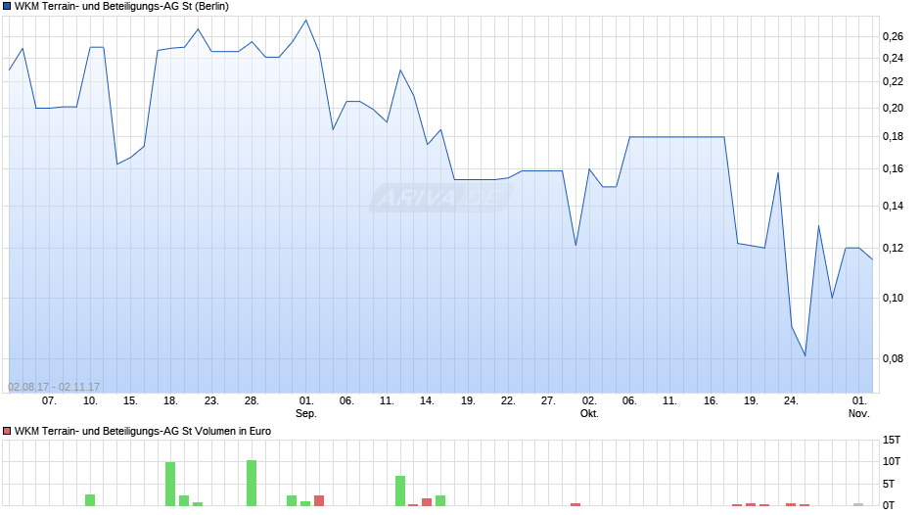Click the tall green volume bar at 28.
The width and height of the screenshot is (920, 515).
click(x=252, y=484)
